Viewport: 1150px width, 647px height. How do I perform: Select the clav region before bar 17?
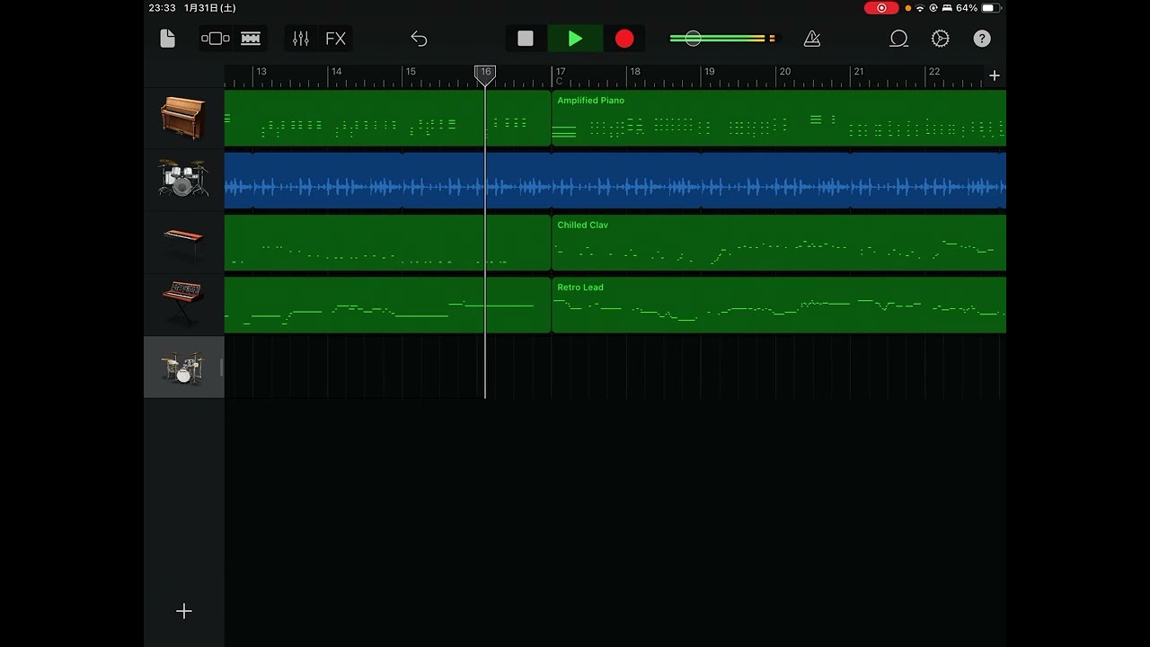[387, 243]
